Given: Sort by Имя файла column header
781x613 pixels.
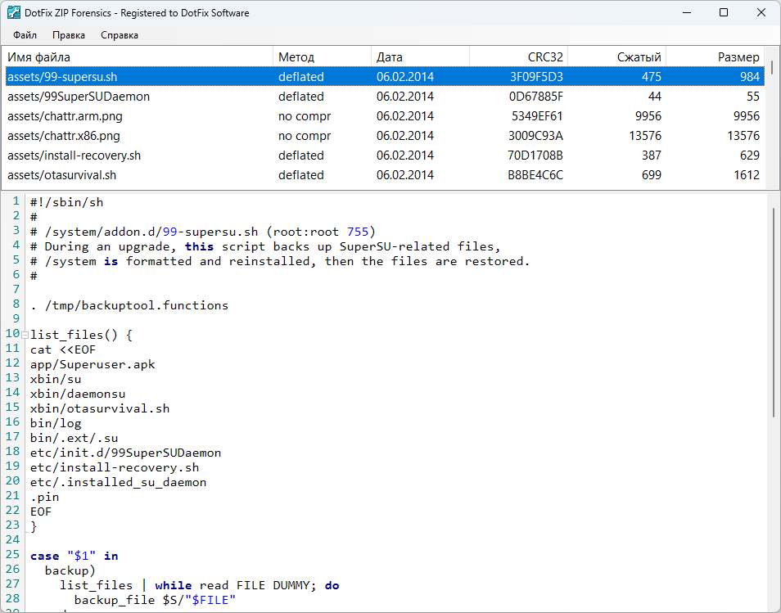Looking at the screenshot, I should point(138,56).
